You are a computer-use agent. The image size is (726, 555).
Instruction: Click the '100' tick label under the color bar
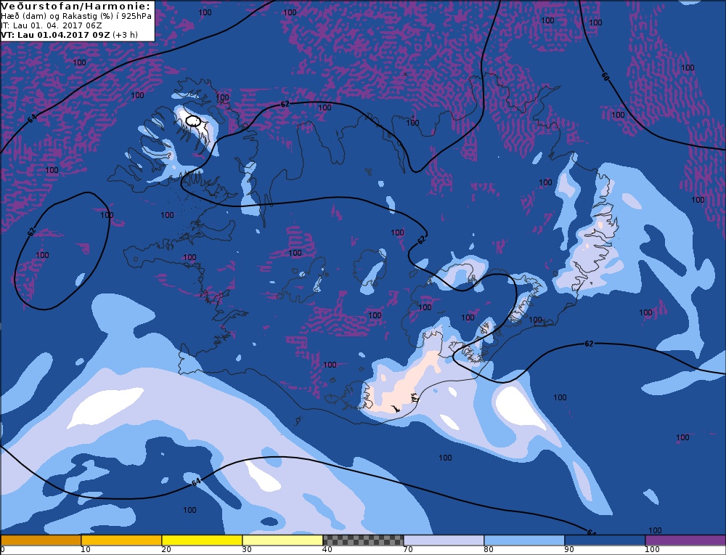[x=652, y=550]
